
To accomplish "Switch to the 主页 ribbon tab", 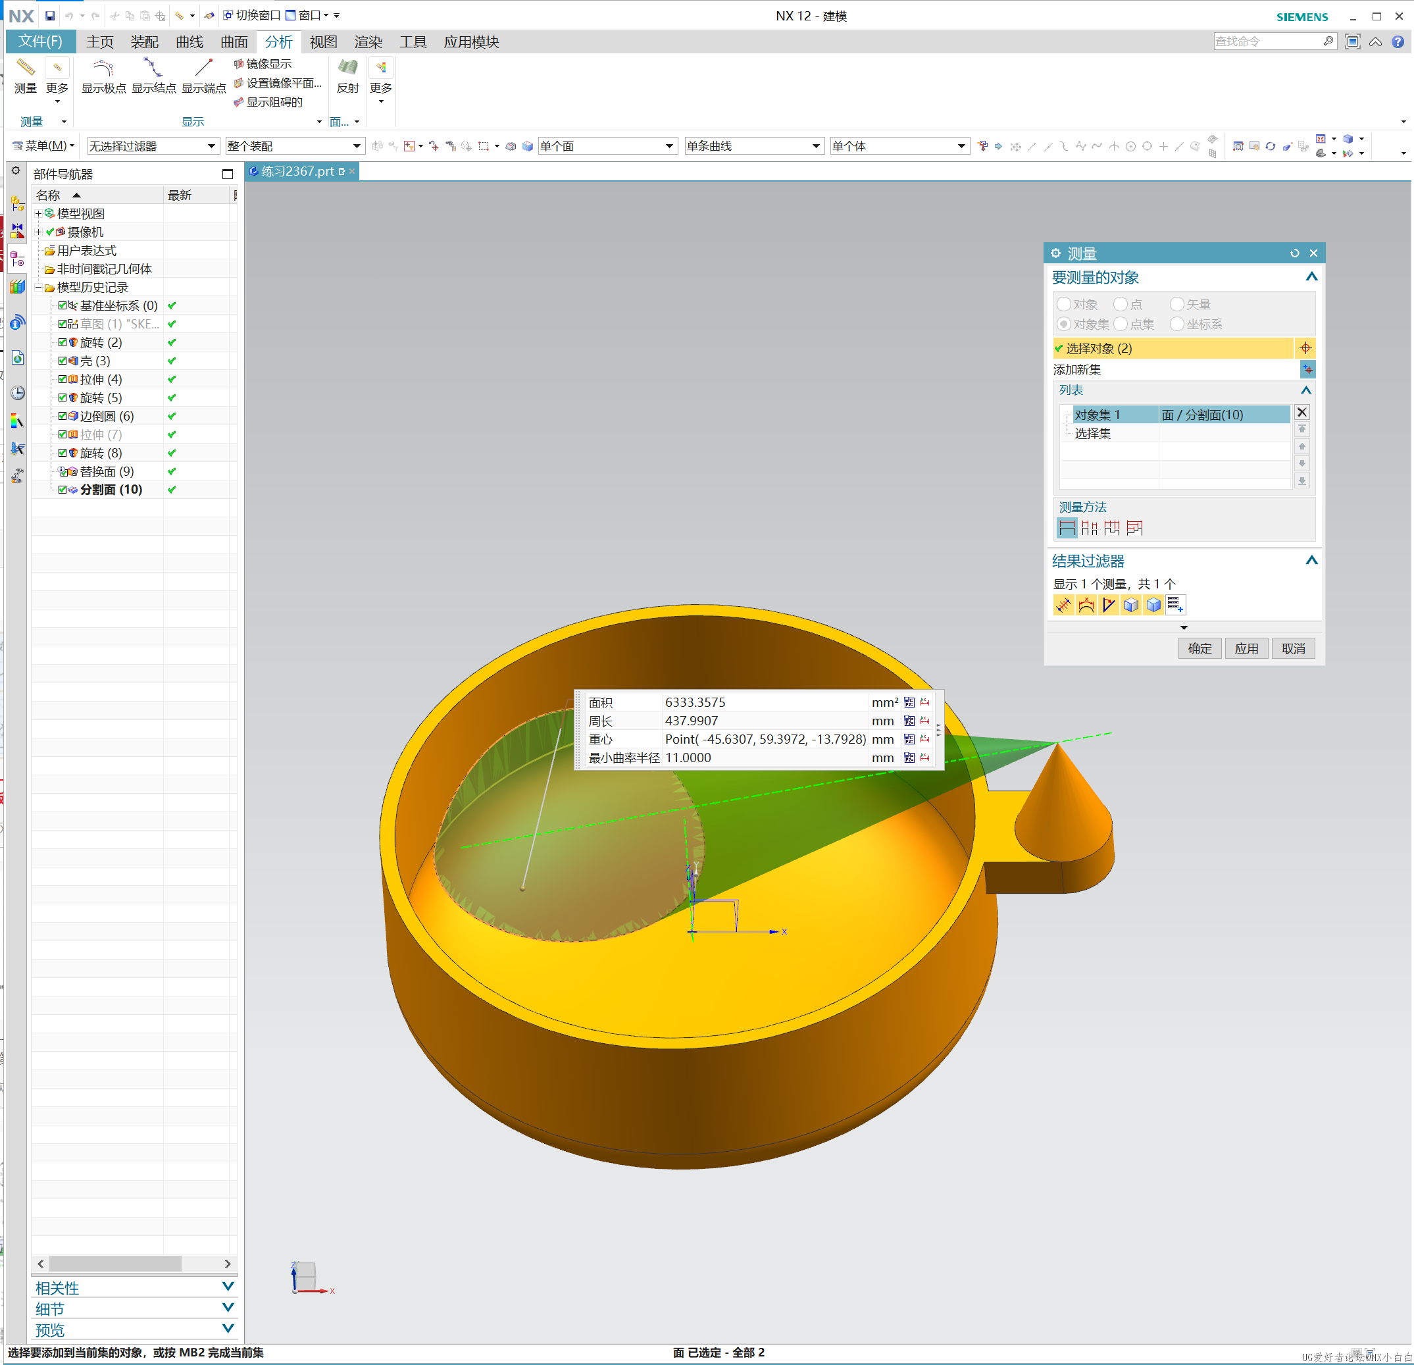I will 99,42.
